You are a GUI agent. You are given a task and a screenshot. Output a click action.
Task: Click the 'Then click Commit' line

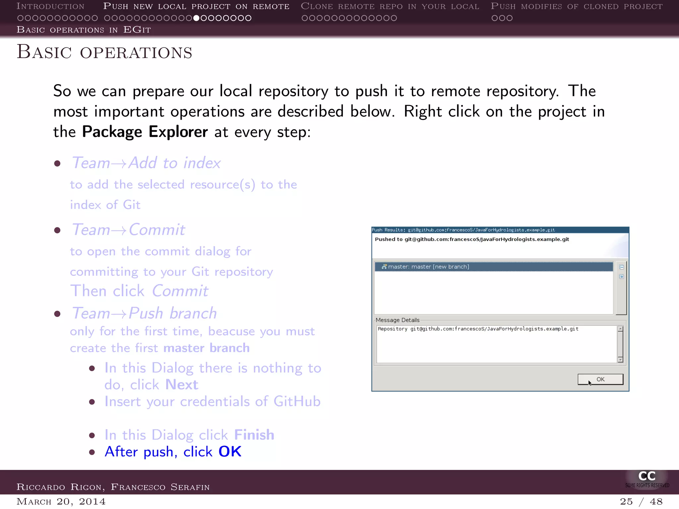point(139,291)
